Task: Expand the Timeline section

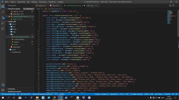Action: [x=7, y=92]
